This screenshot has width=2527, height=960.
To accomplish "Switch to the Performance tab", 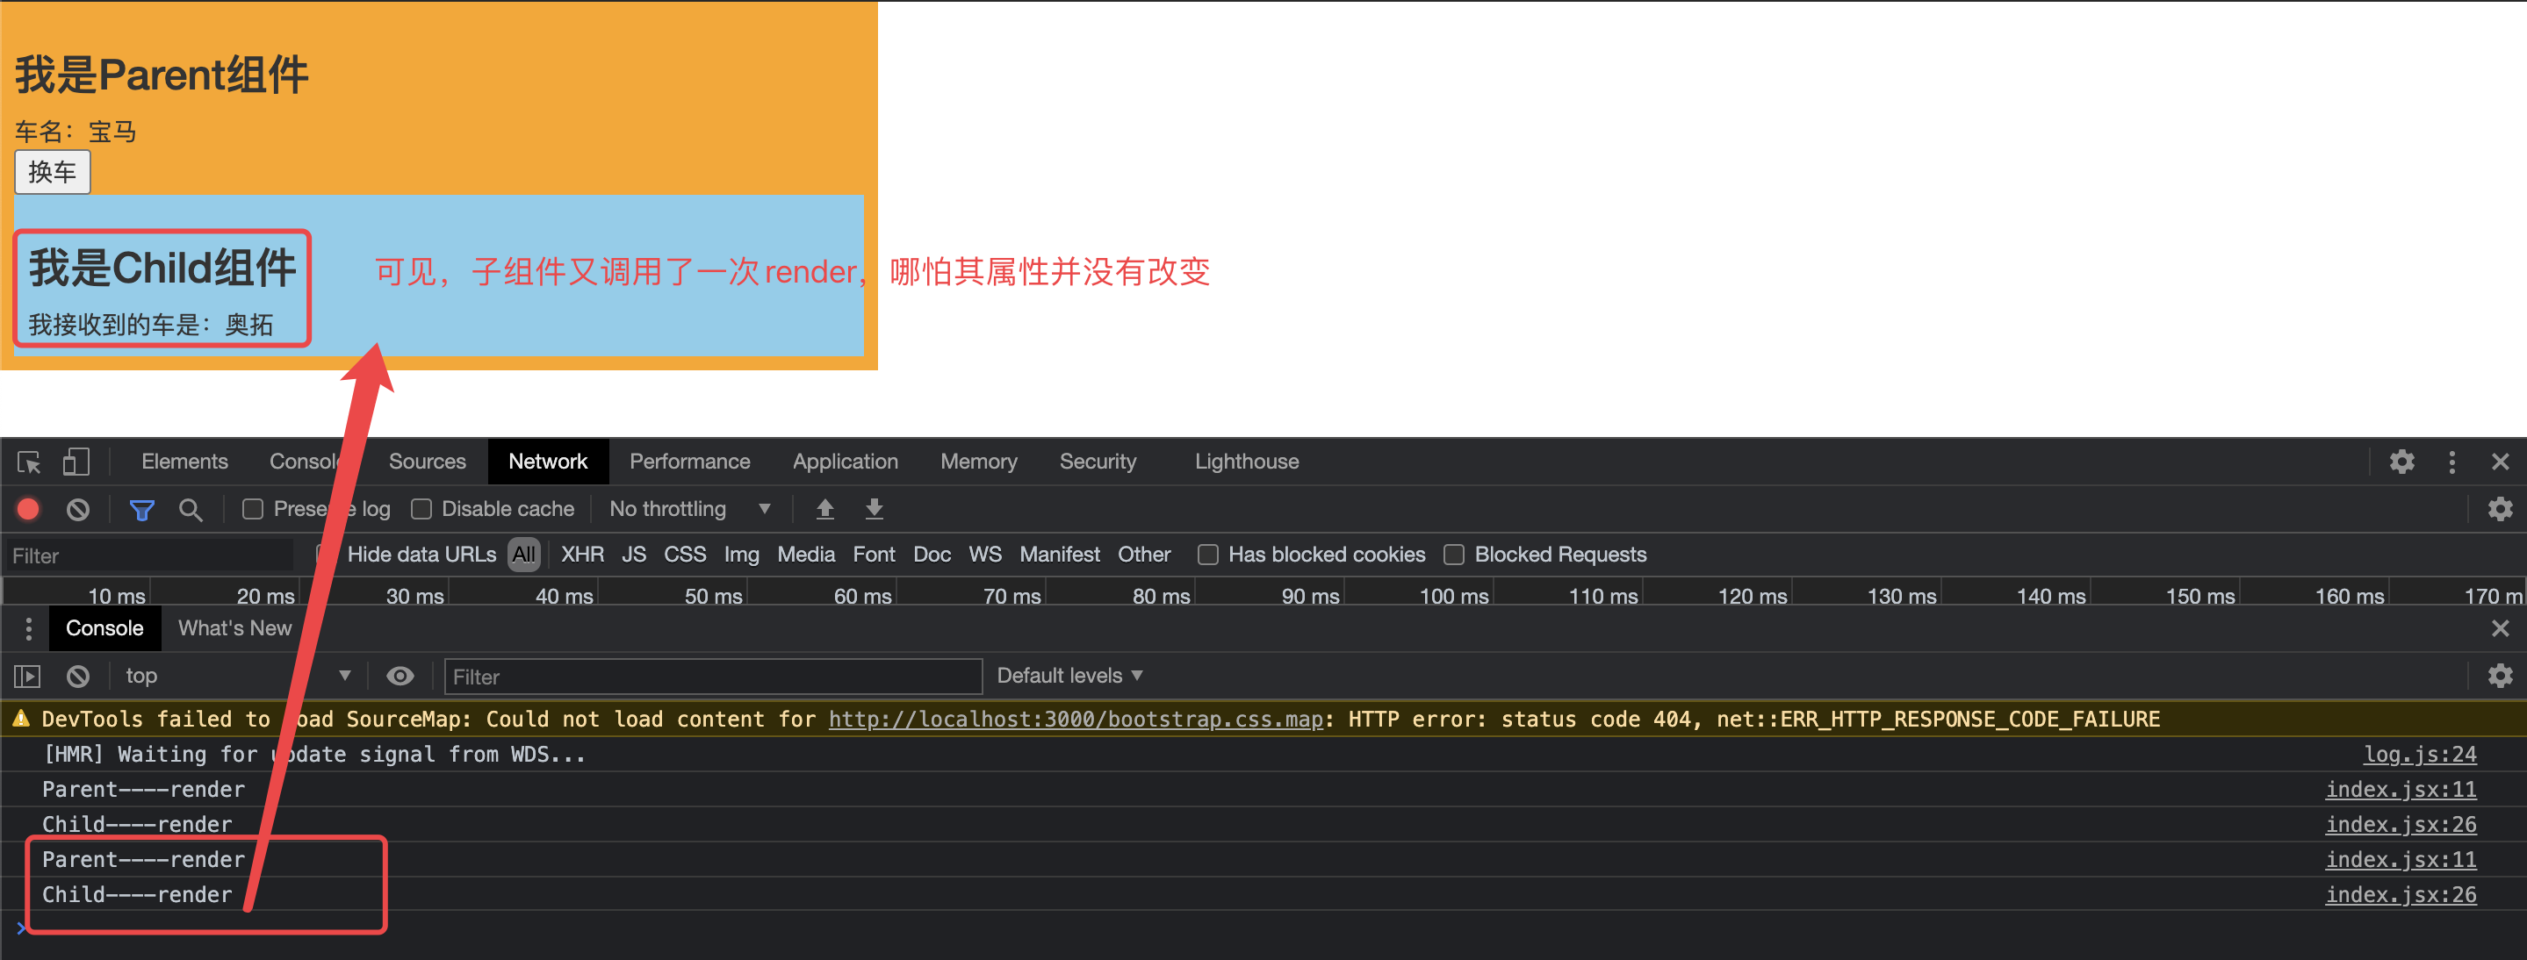I will (x=689, y=462).
